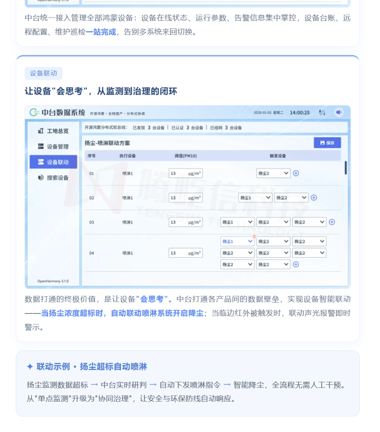Click the 喷淋1 device cell in row 03
Image resolution: width=380 pixels, height=432 pixels.
(x=128, y=222)
